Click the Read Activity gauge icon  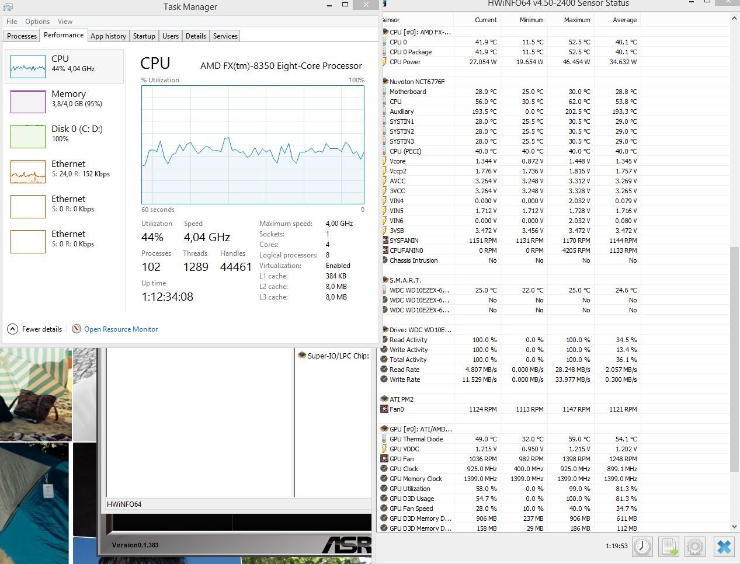(x=384, y=340)
